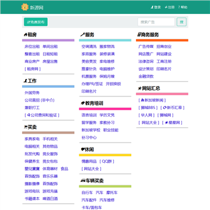Open 办理PR/签证 service
The height and width of the screenshot is (210, 210).
coord(92,84)
